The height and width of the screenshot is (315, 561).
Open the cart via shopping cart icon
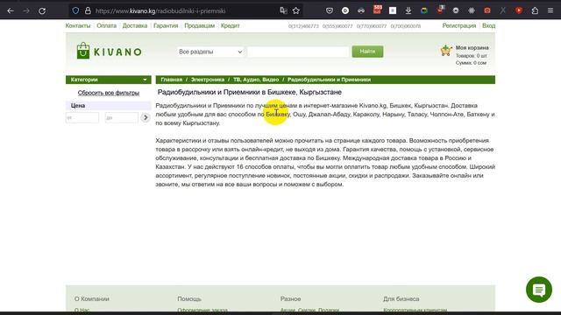[x=446, y=51]
